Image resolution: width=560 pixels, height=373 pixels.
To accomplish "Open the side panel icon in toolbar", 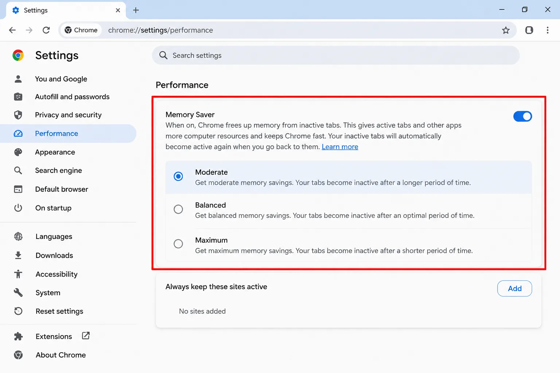I will 529,30.
